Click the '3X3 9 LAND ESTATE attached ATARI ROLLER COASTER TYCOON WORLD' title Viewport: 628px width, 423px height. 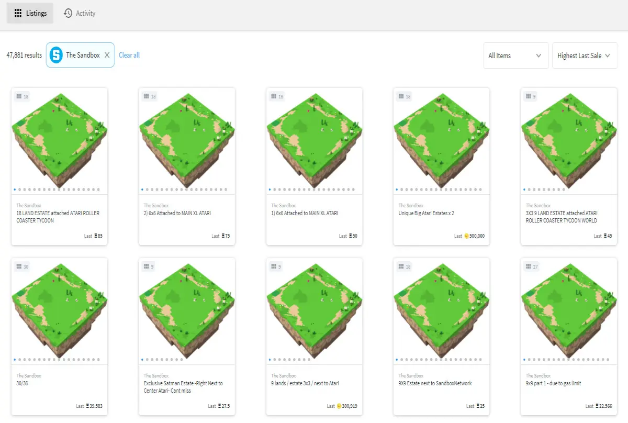point(562,217)
